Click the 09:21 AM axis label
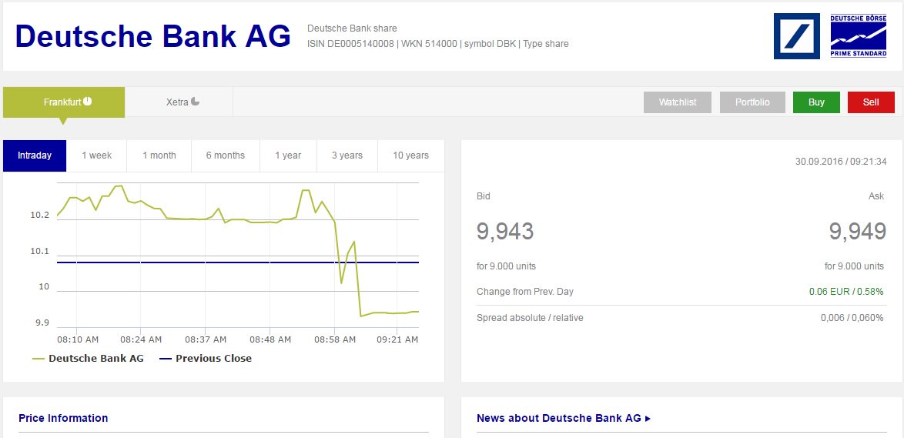Viewport: 904px width, 438px height. (397, 340)
